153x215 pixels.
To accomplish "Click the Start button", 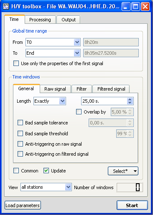I will [132, 205].
